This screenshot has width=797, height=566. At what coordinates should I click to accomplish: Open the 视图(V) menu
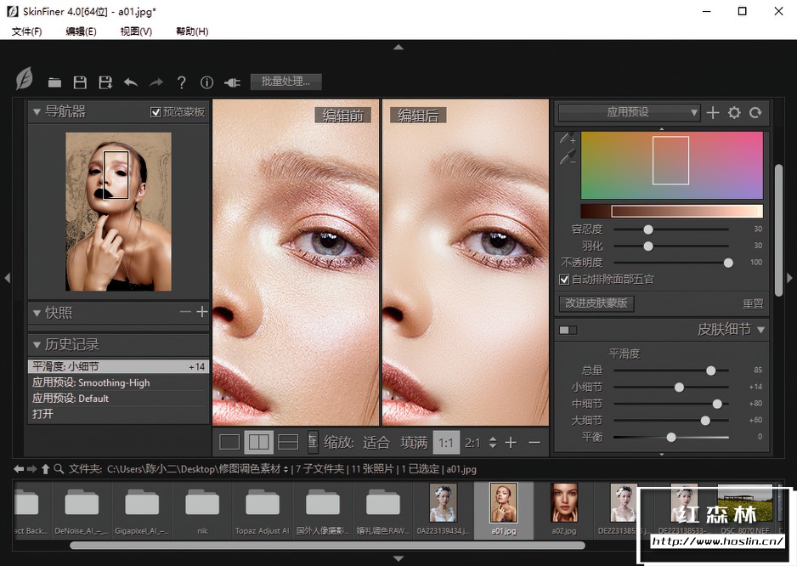tap(136, 31)
